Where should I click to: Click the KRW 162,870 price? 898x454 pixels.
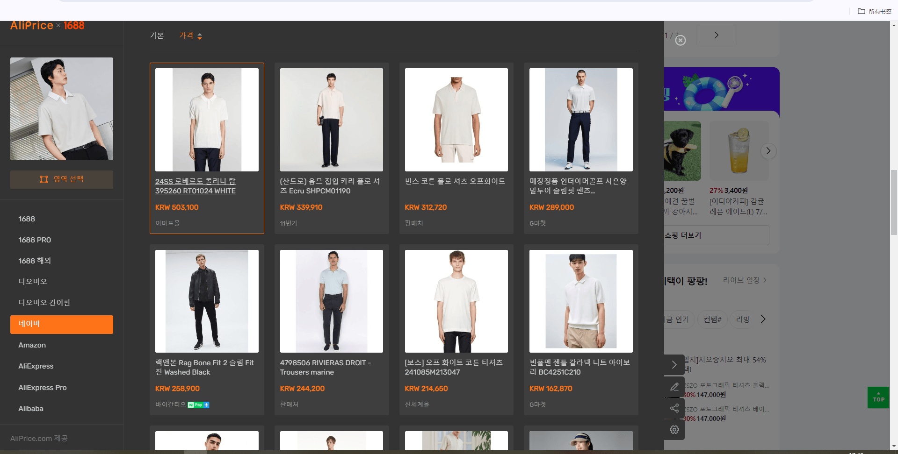pyautogui.click(x=551, y=389)
